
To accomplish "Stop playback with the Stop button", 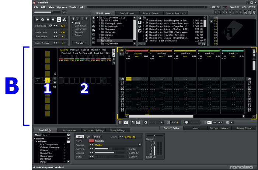I will click(48, 20).
